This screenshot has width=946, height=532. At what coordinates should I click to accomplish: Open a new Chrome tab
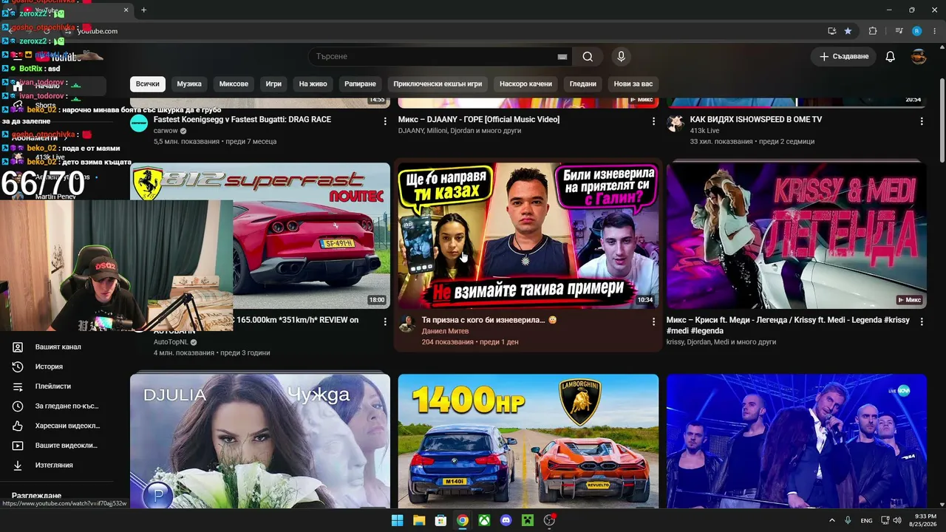[143, 10]
